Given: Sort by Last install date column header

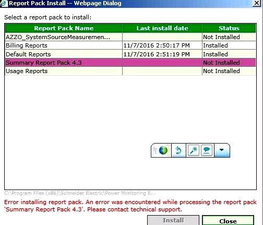Looking at the screenshot, I should [x=162, y=28].
